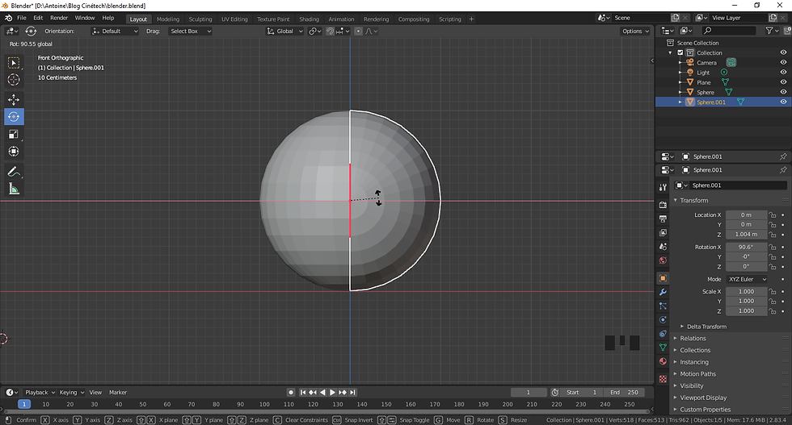This screenshot has height=425, width=792.
Task: Open the View Layer properties tab
Action: (x=663, y=232)
